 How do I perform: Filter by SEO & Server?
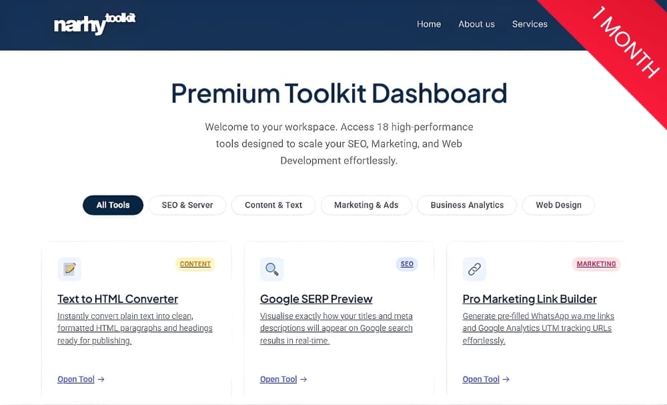click(187, 205)
